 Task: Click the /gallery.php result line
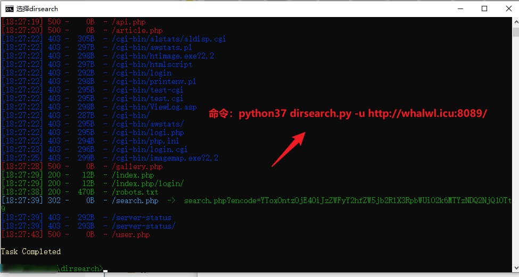point(82,166)
